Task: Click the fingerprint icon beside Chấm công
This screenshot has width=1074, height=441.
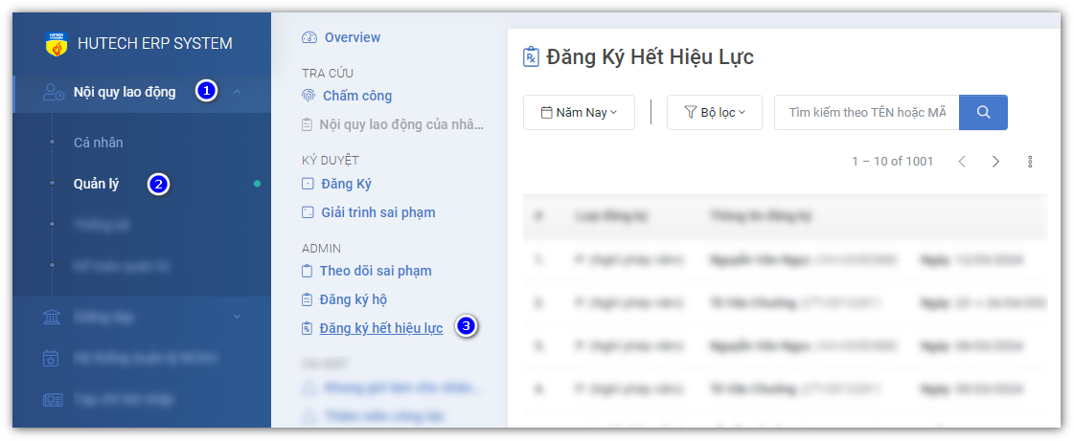Action: (x=308, y=96)
